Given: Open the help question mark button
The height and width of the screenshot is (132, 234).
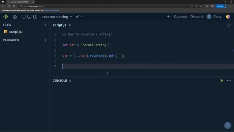Looking at the screenshot, I should pyautogui.click(x=227, y=125).
